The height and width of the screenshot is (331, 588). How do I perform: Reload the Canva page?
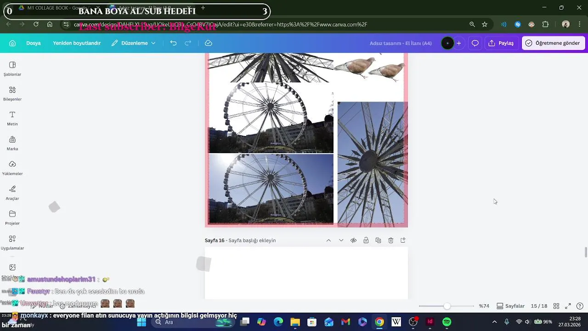(36, 24)
